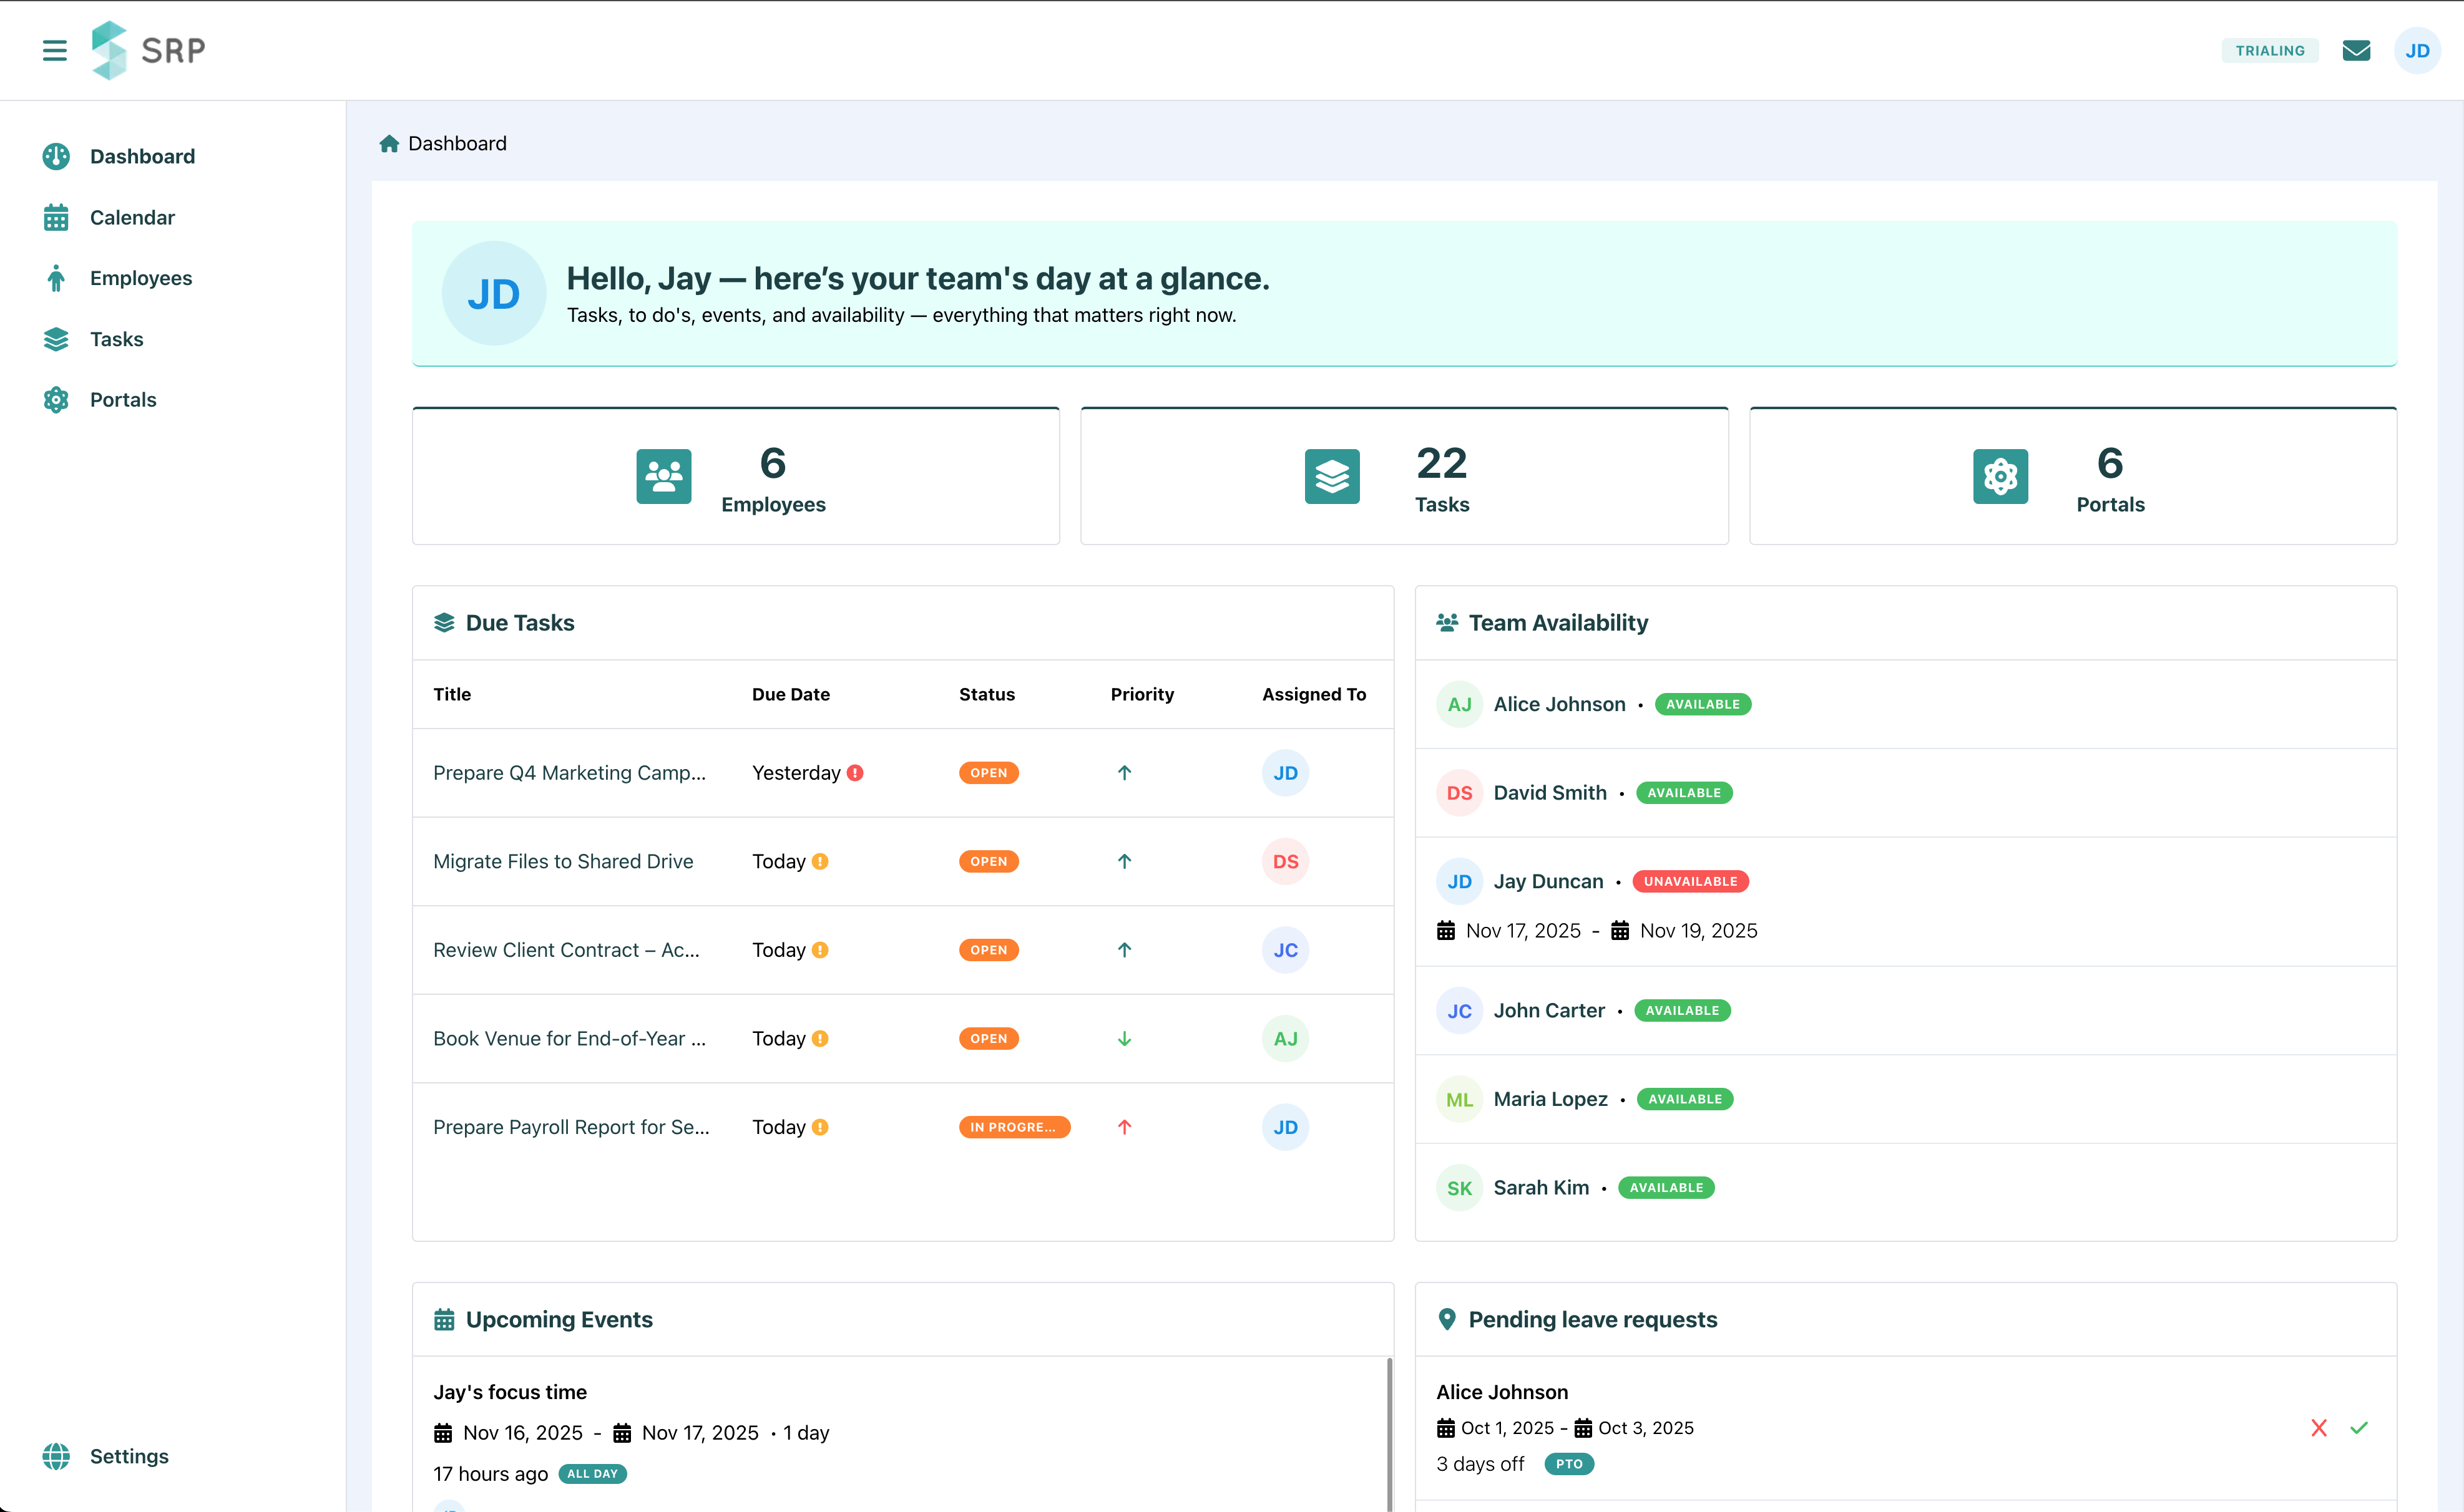Click the Portals card gear icon

pos(2000,476)
